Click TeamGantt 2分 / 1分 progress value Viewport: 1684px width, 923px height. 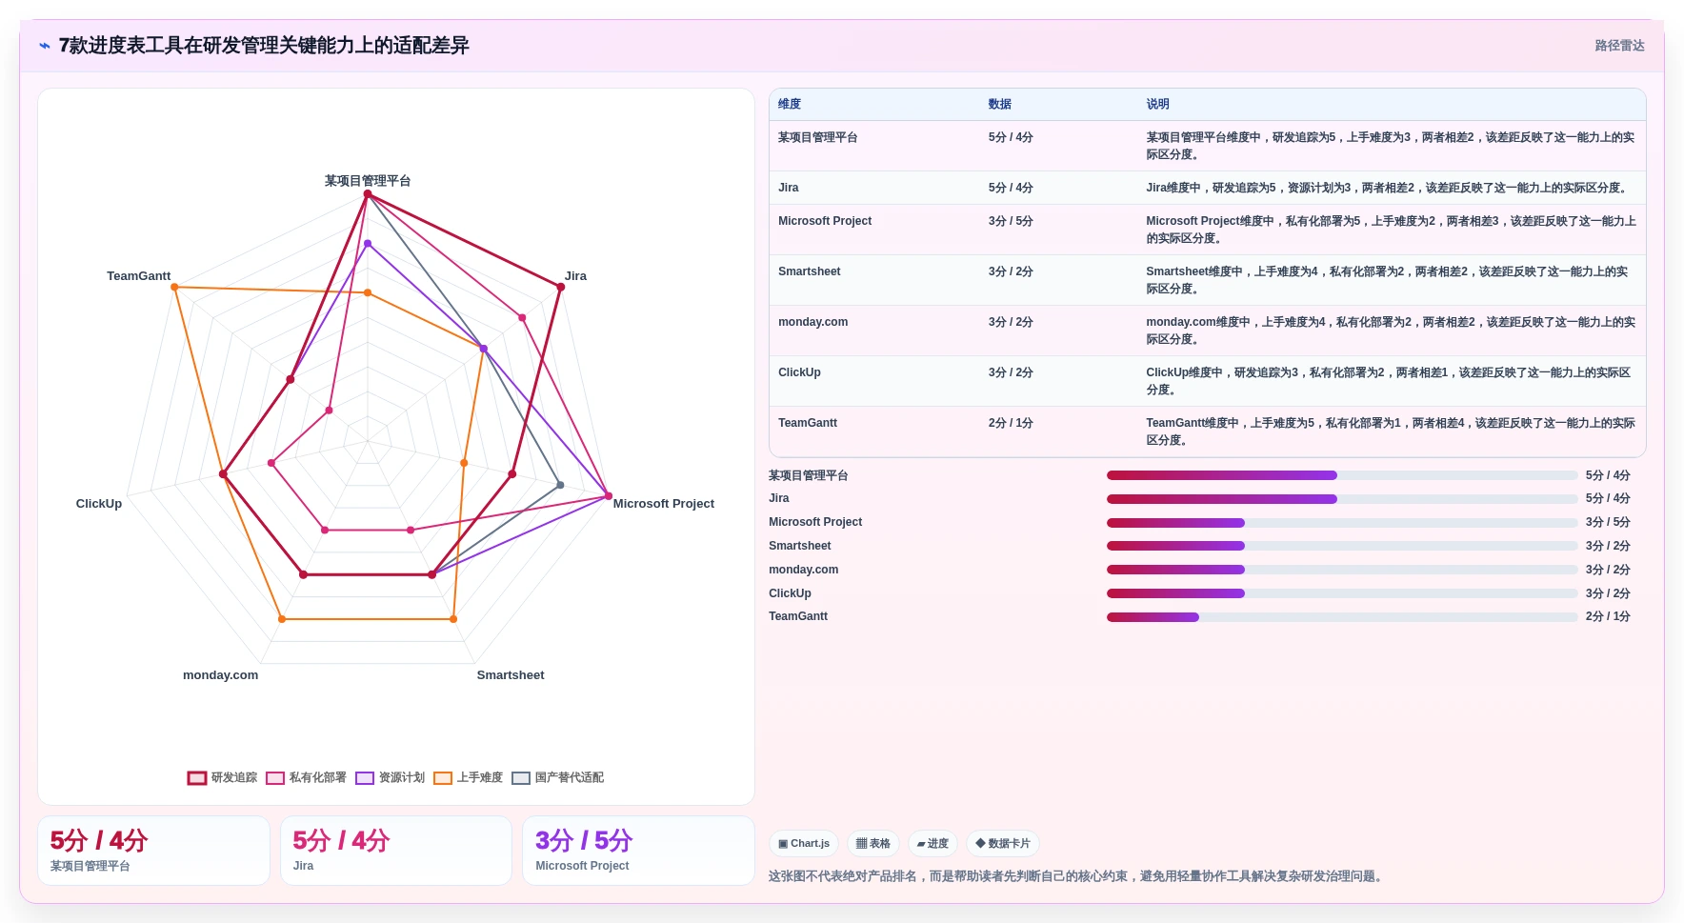[1608, 617]
